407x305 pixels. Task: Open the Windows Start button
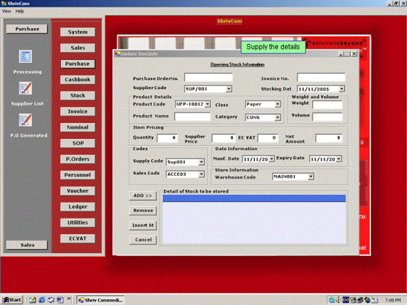tap(12, 300)
